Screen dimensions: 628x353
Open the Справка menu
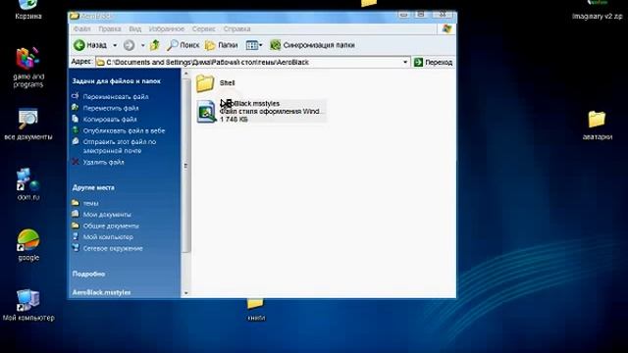[x=236, y=29]
